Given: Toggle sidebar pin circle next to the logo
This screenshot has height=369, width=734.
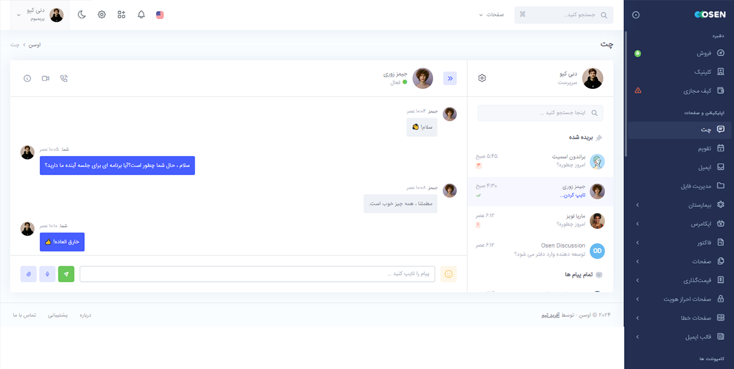Looking at the screenshot, I should 635,15.
